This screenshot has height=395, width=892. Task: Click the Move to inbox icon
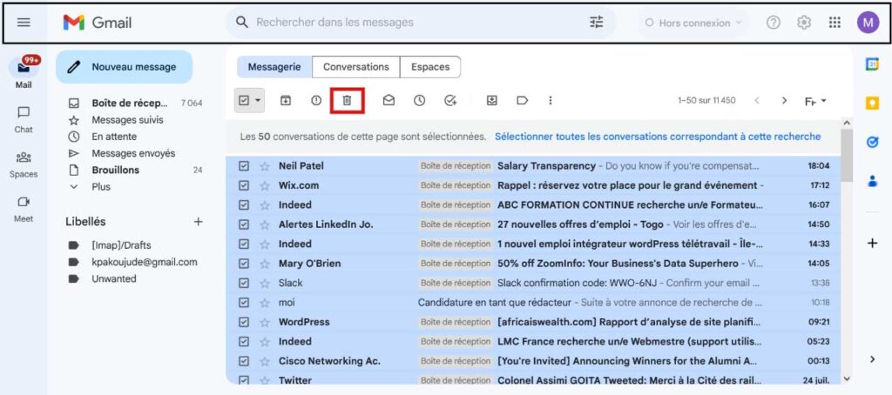click(492, 101)
